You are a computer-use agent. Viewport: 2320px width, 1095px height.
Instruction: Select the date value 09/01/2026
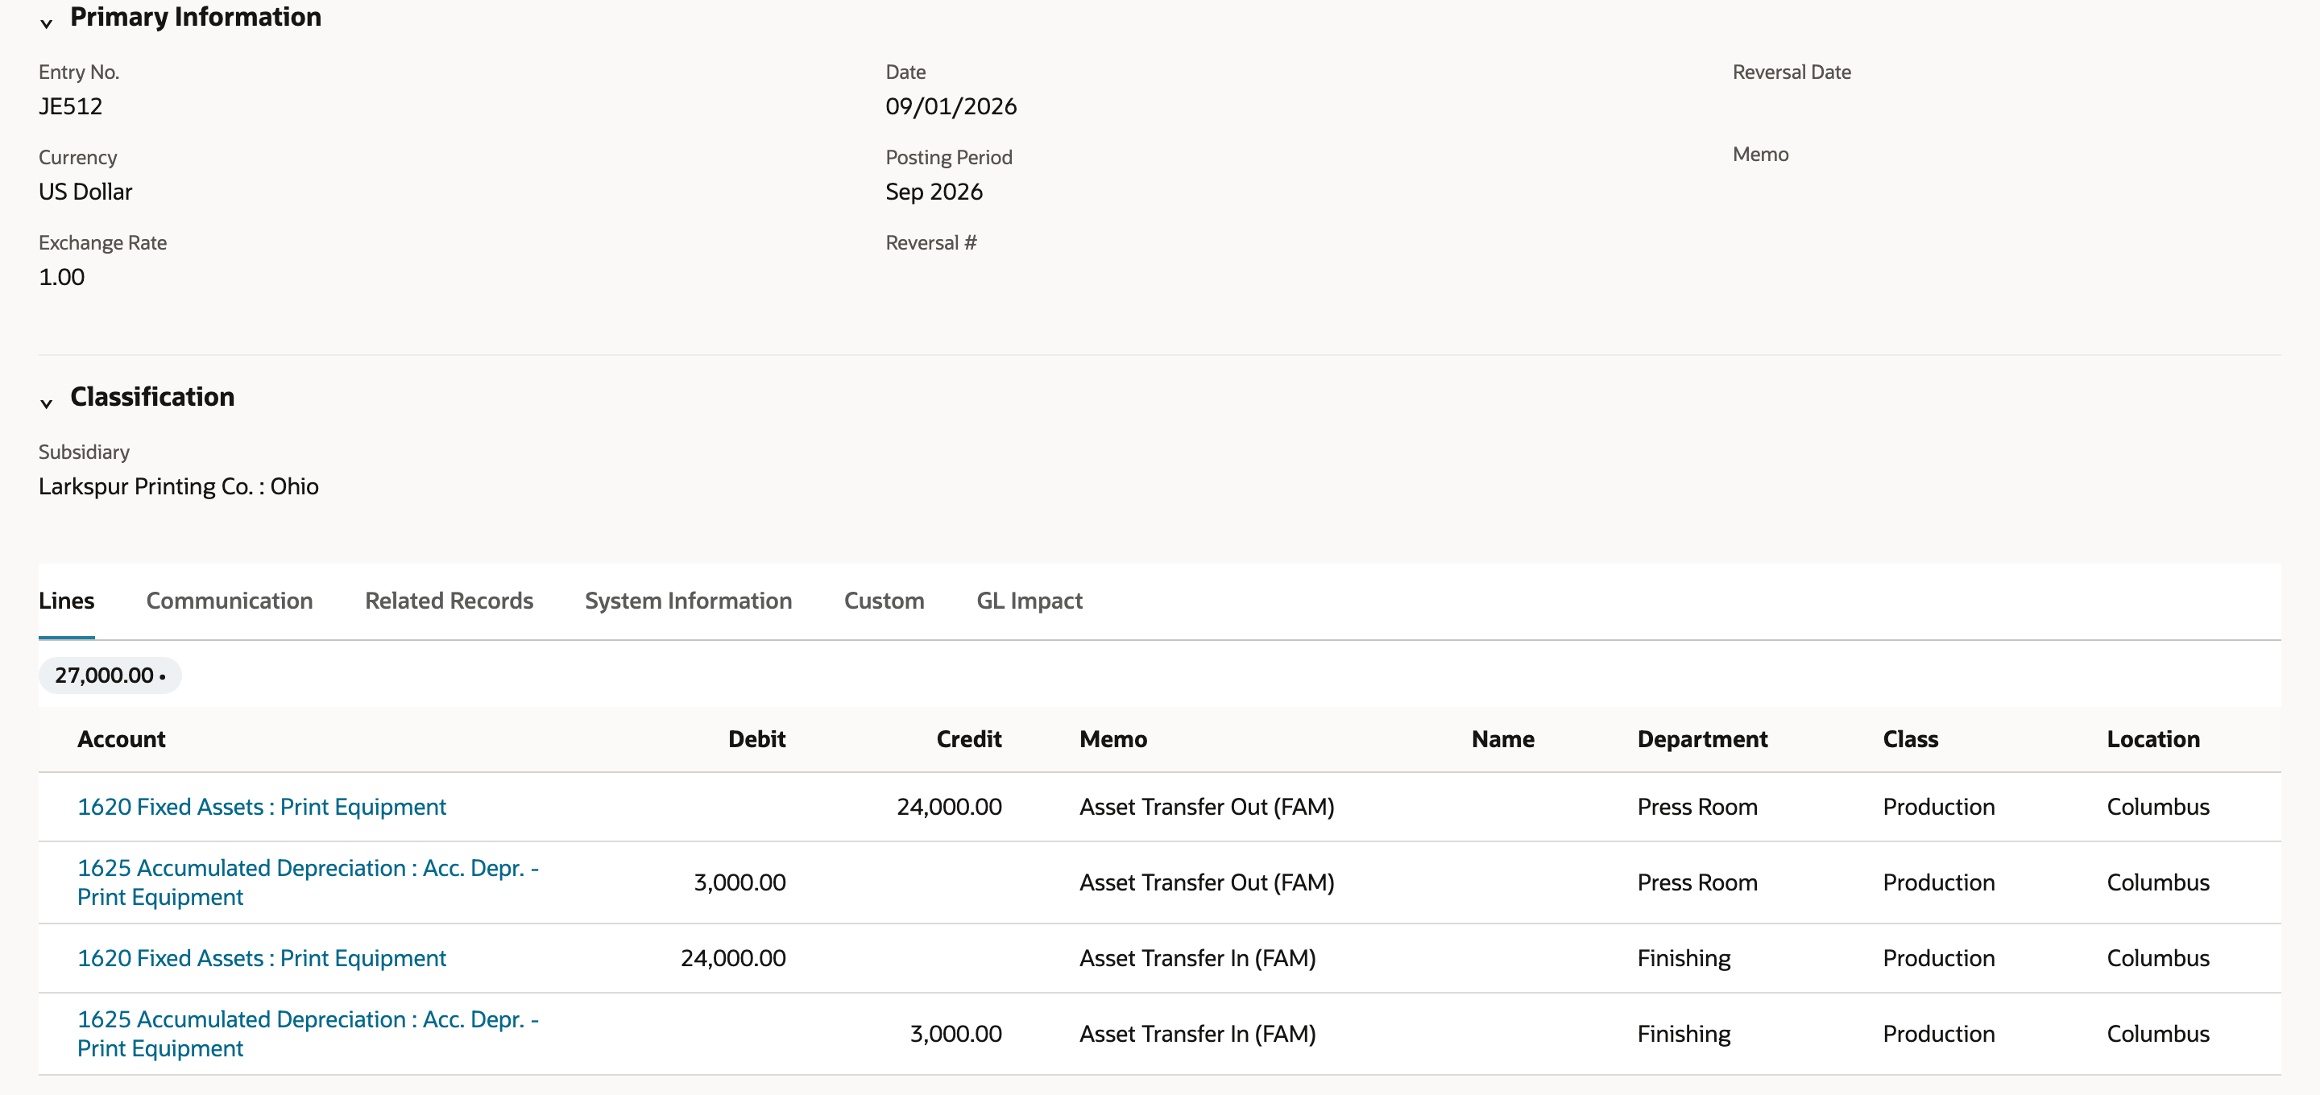[x=951, y=106]
